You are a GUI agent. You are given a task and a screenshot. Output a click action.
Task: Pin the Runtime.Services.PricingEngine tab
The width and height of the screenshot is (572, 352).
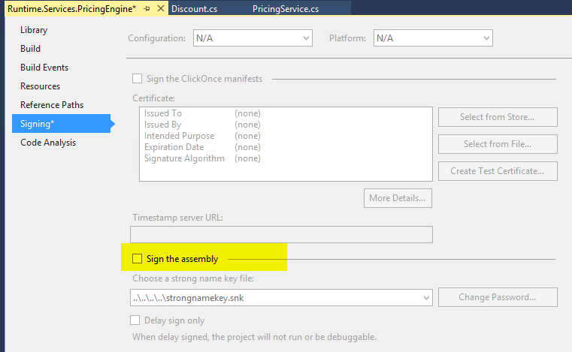point(147,9)
